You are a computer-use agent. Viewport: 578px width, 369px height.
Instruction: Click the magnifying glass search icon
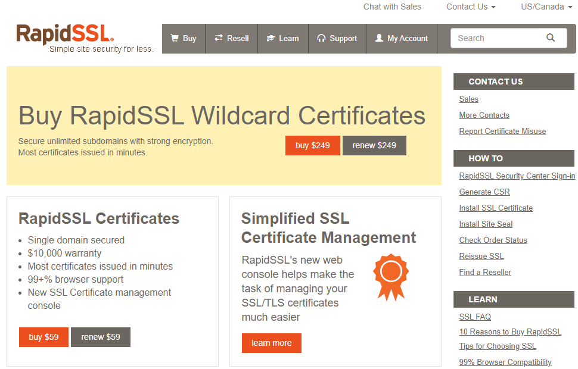(551, 37)
